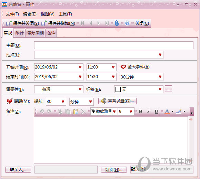Viewport: 200px width, 179px height.
Task: Toggle the all-day event (全天事件) heart
Action: pos(123,67)
